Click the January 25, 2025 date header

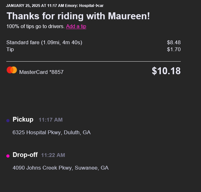pyautogui.click(x=35, y=6)
